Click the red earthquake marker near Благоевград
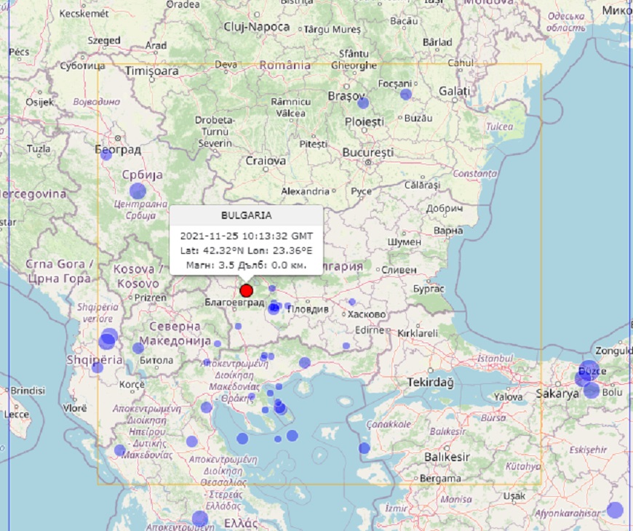Viewport: 633px width, 531px height. 246,290
